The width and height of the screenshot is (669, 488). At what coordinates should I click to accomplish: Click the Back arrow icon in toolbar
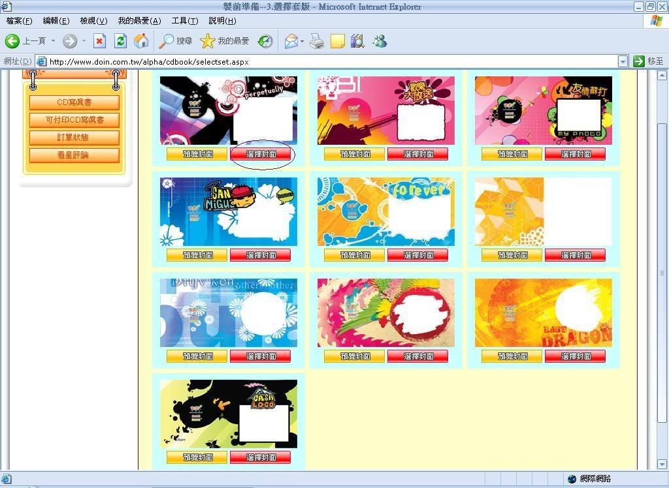(x=12, y=41)
